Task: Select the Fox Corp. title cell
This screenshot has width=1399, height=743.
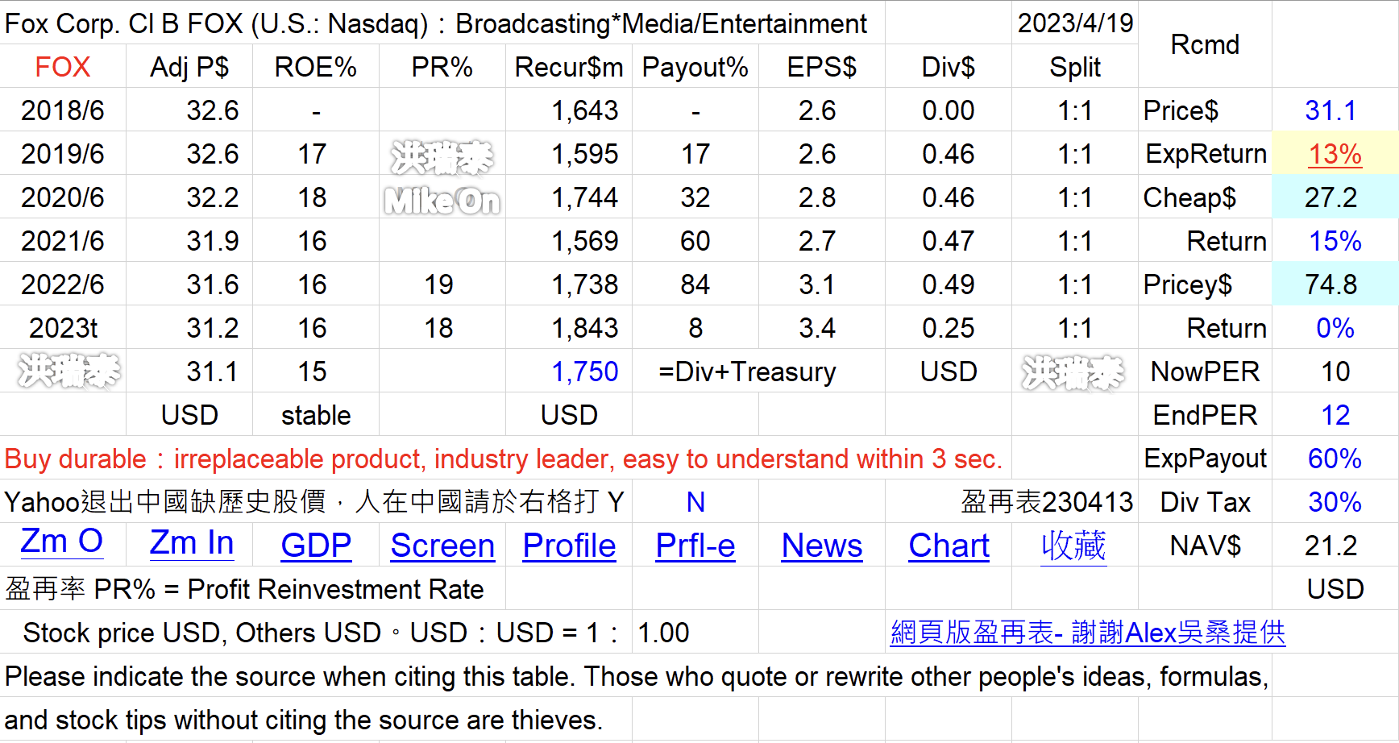Action: pos(436,23)
